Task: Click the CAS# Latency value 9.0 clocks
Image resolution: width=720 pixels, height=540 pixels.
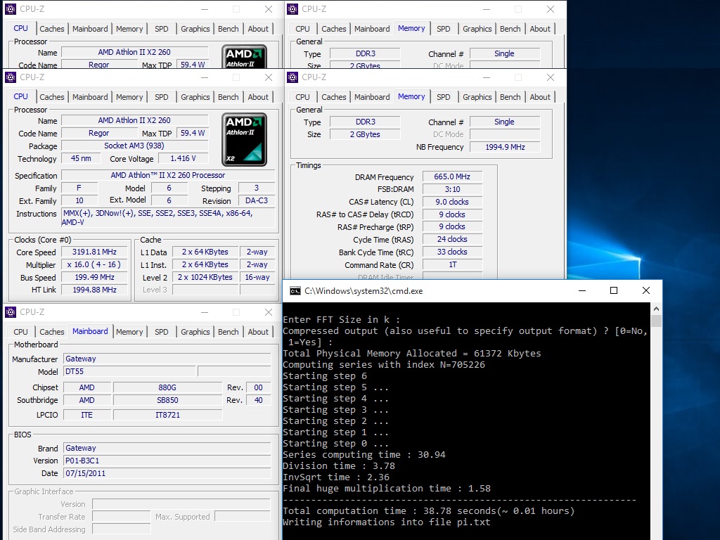Action: click(452, 202)
